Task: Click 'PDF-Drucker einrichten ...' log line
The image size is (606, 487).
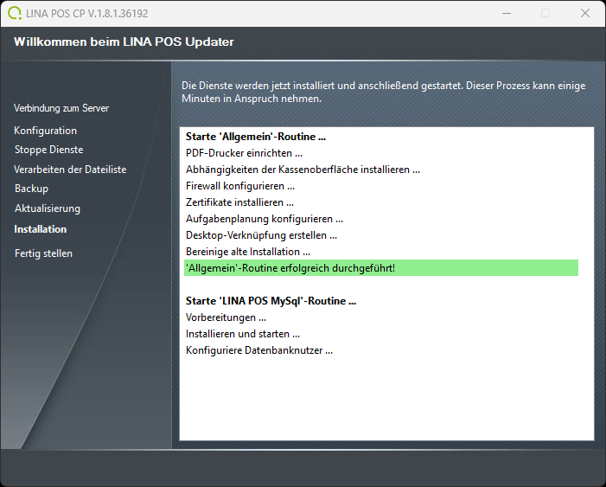Action: (x=244, y=153)
